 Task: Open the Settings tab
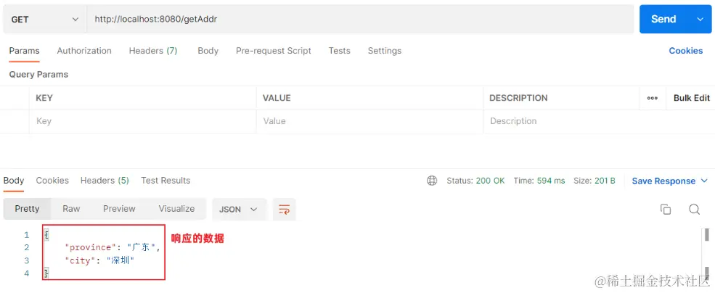385,51
